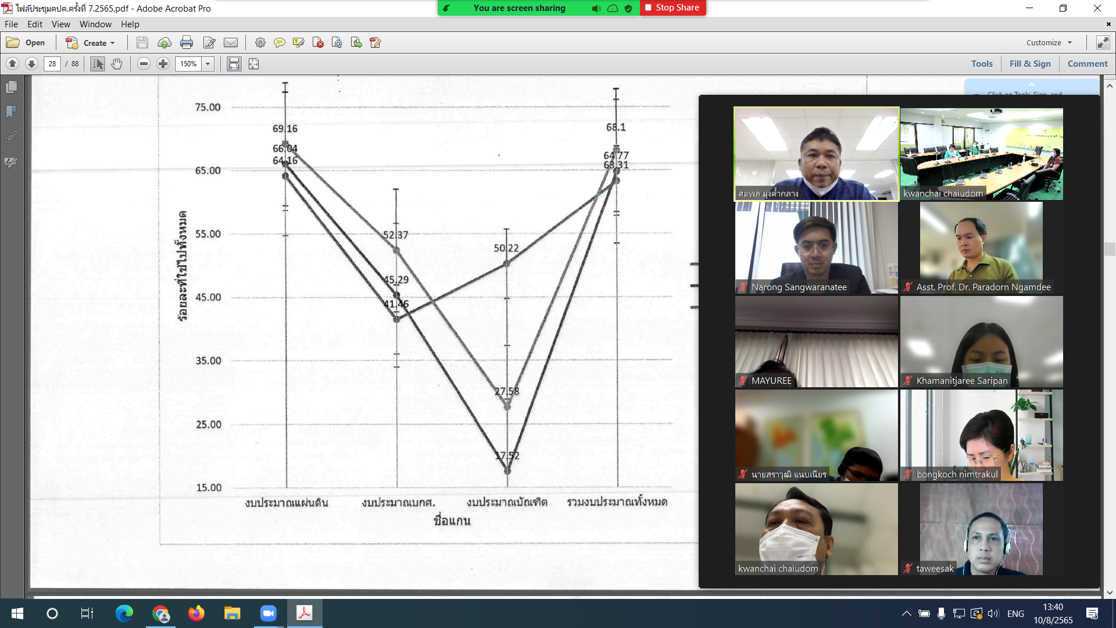This screenshot has width=1116, height=628.
Task: Open the Comment pane
Action: (1088, 64)
